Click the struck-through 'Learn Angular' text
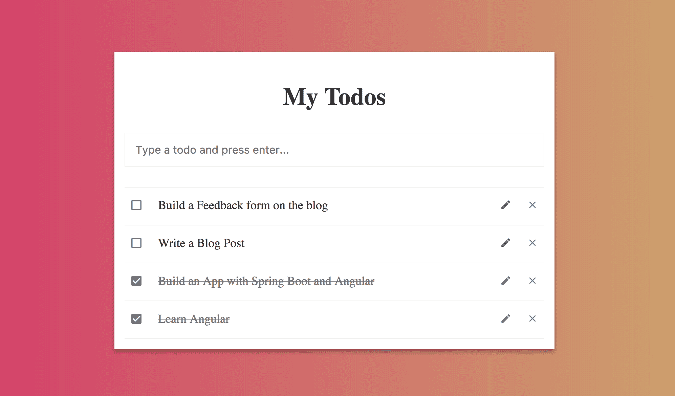The height and width of the screenshot is (396, 675). (x=194, y=319)
